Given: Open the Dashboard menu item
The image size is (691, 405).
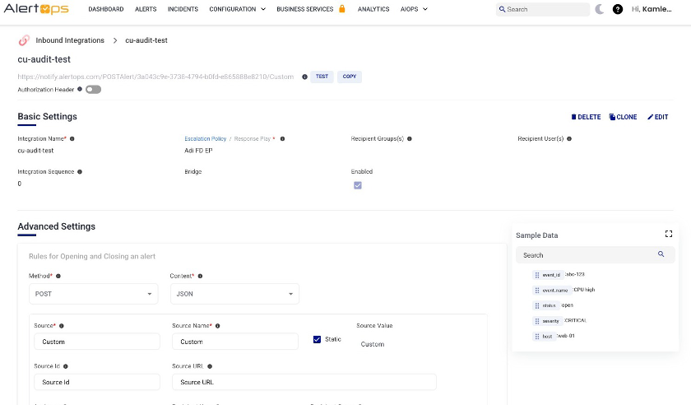Looking at the screenshot, I should click(106, 9).
